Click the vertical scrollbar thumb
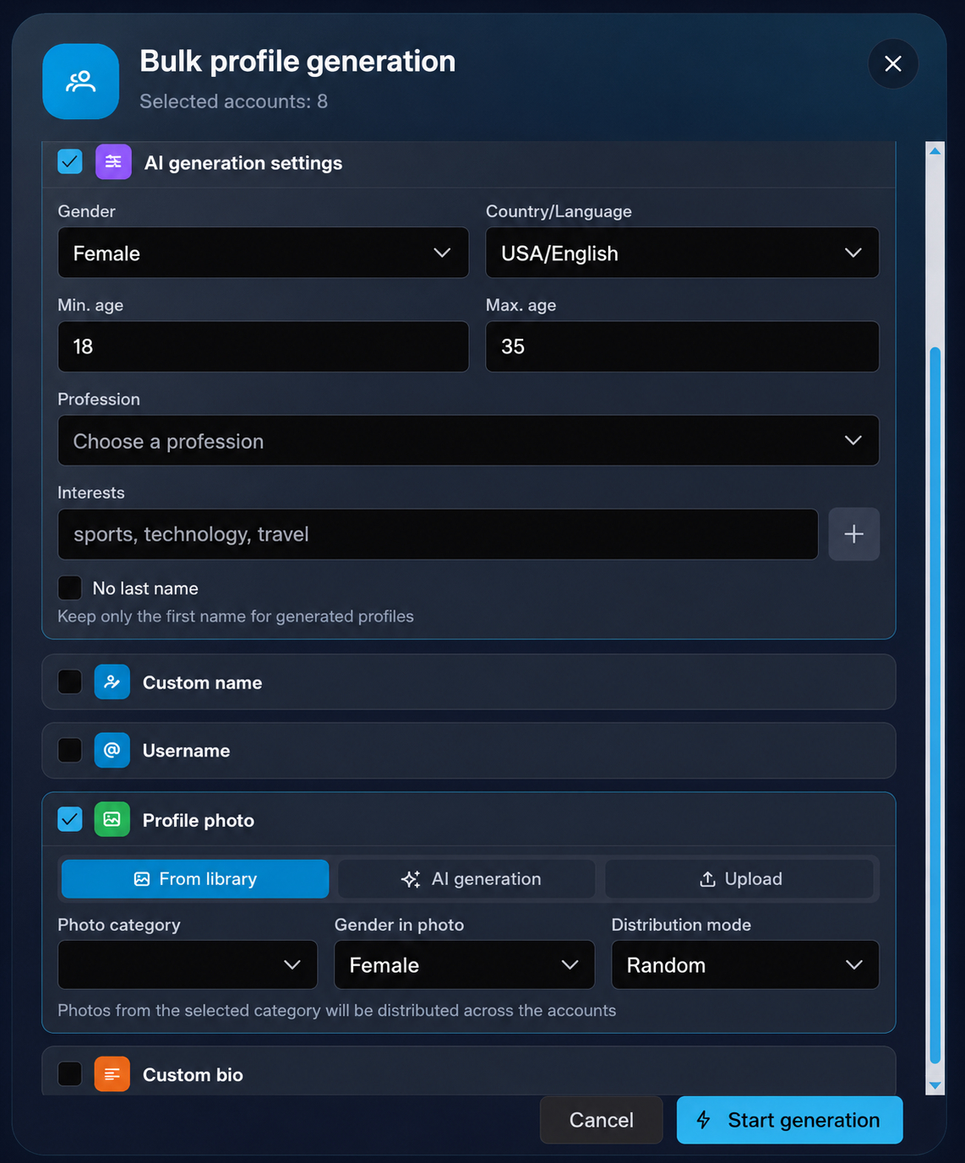The height and width of the screenshot is (1163, 965). click(935, 705)
